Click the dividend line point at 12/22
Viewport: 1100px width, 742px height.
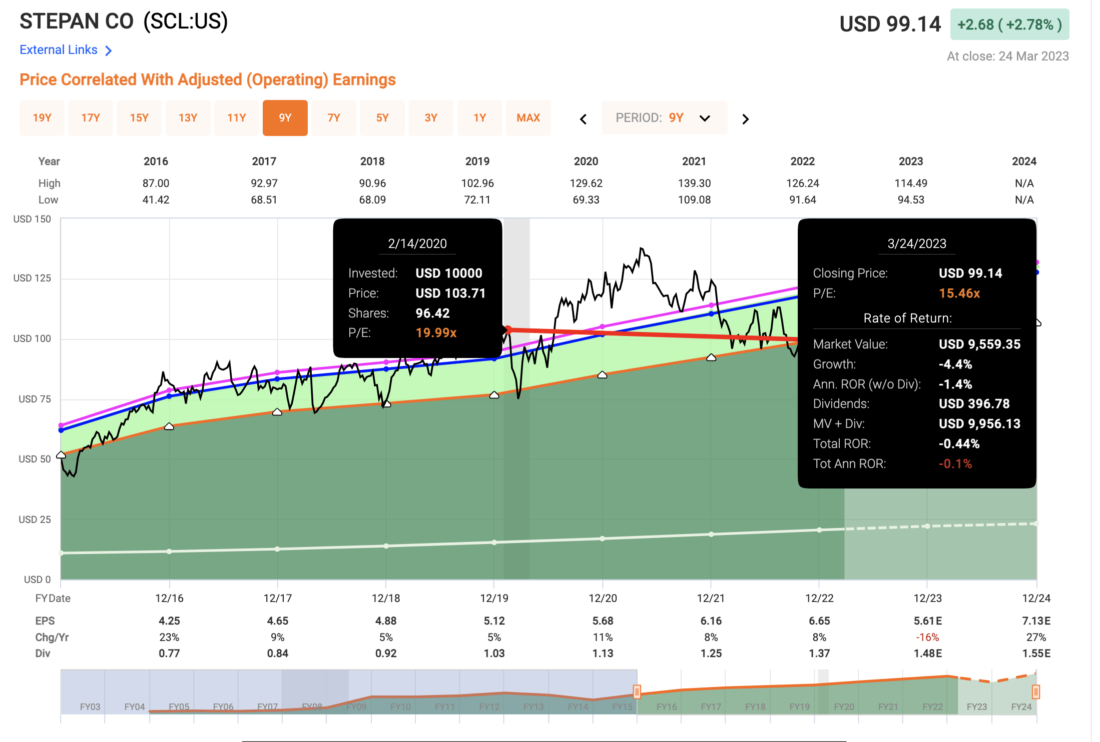click(x=819, y=530)
